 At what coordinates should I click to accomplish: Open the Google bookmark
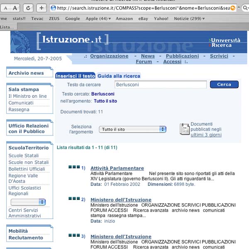[73, 19]
